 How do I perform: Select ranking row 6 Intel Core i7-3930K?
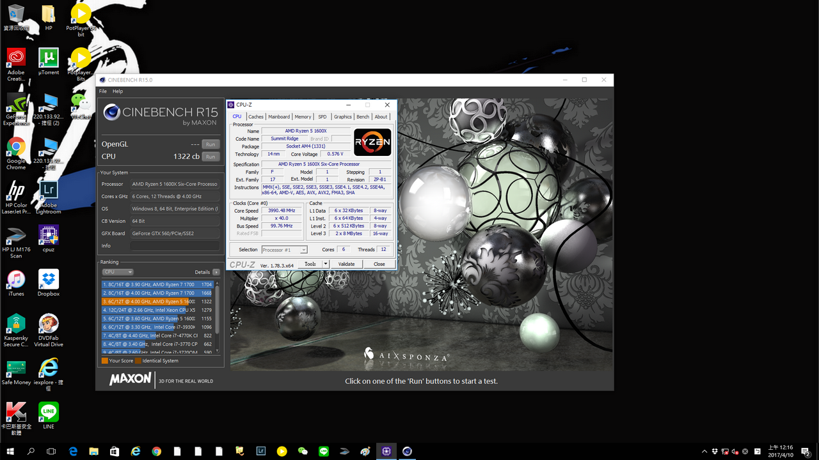[x=158, y=327]
